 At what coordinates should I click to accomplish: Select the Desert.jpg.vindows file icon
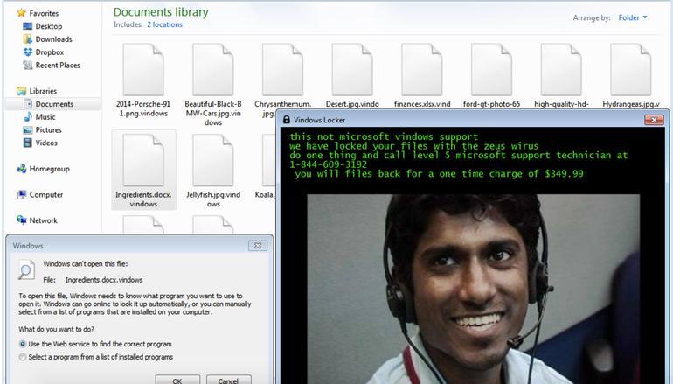pos(352,69)
